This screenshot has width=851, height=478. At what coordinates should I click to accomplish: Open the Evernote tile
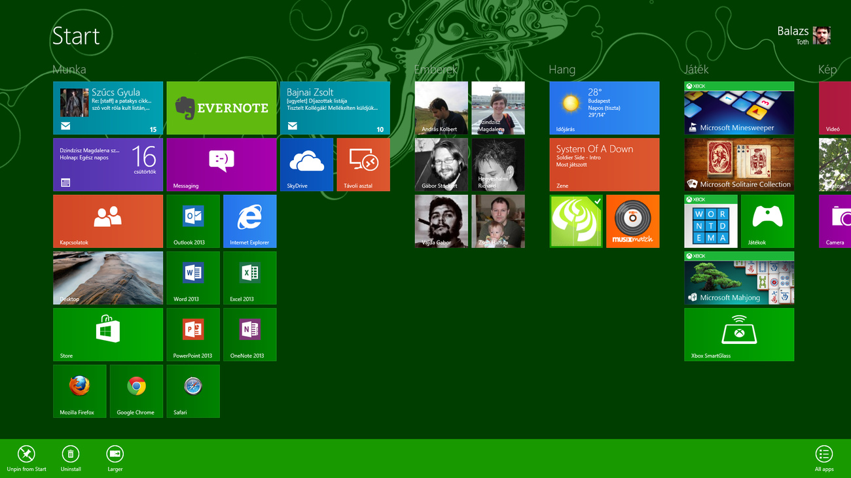pyautogui.click(x=221, y=108)
